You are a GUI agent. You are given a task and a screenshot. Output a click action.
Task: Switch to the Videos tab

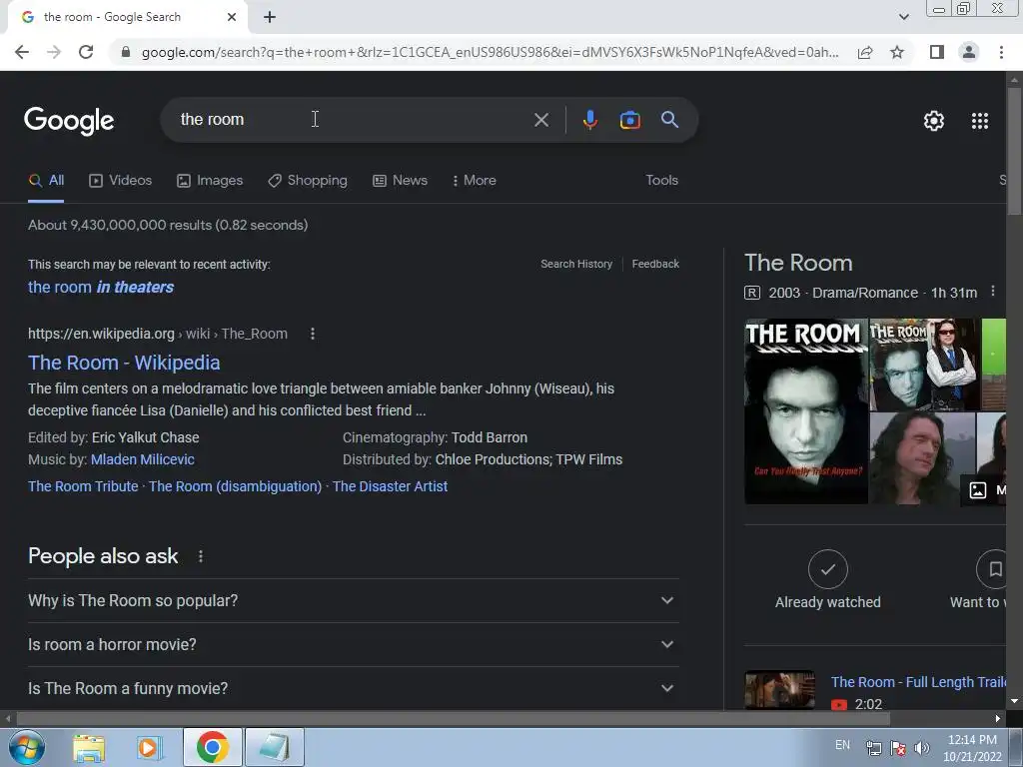(x=121, y=181)
